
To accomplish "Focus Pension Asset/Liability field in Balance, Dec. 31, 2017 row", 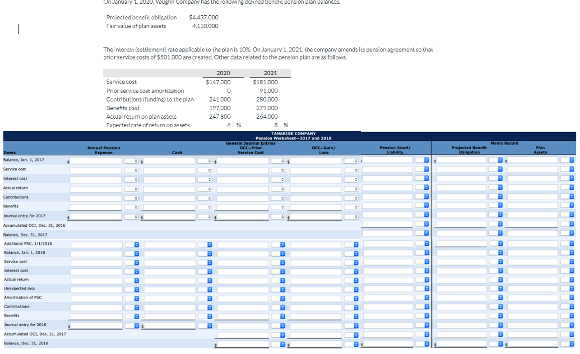I will click(388, 234).
